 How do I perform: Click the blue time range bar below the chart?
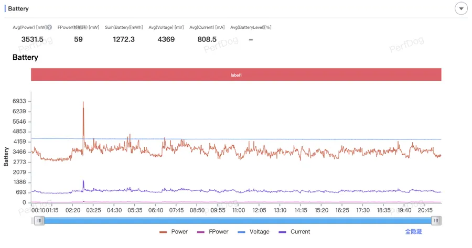[x=236, y=221]
